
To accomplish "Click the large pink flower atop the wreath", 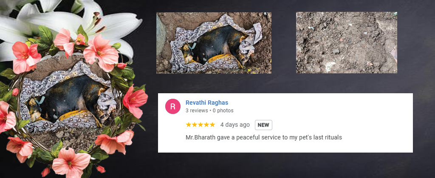I will click(x=101, y=53).
